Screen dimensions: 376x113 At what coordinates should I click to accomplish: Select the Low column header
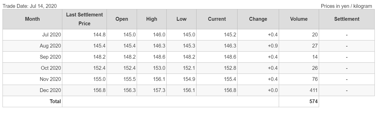pos(181,19)
